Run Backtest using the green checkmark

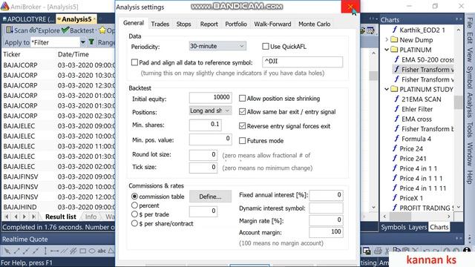pyautogui.click(x=65, y=30)
